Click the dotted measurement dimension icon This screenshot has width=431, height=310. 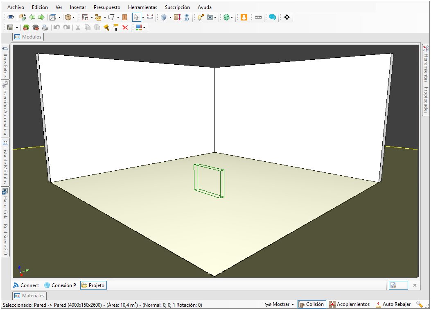pos(150,17)
